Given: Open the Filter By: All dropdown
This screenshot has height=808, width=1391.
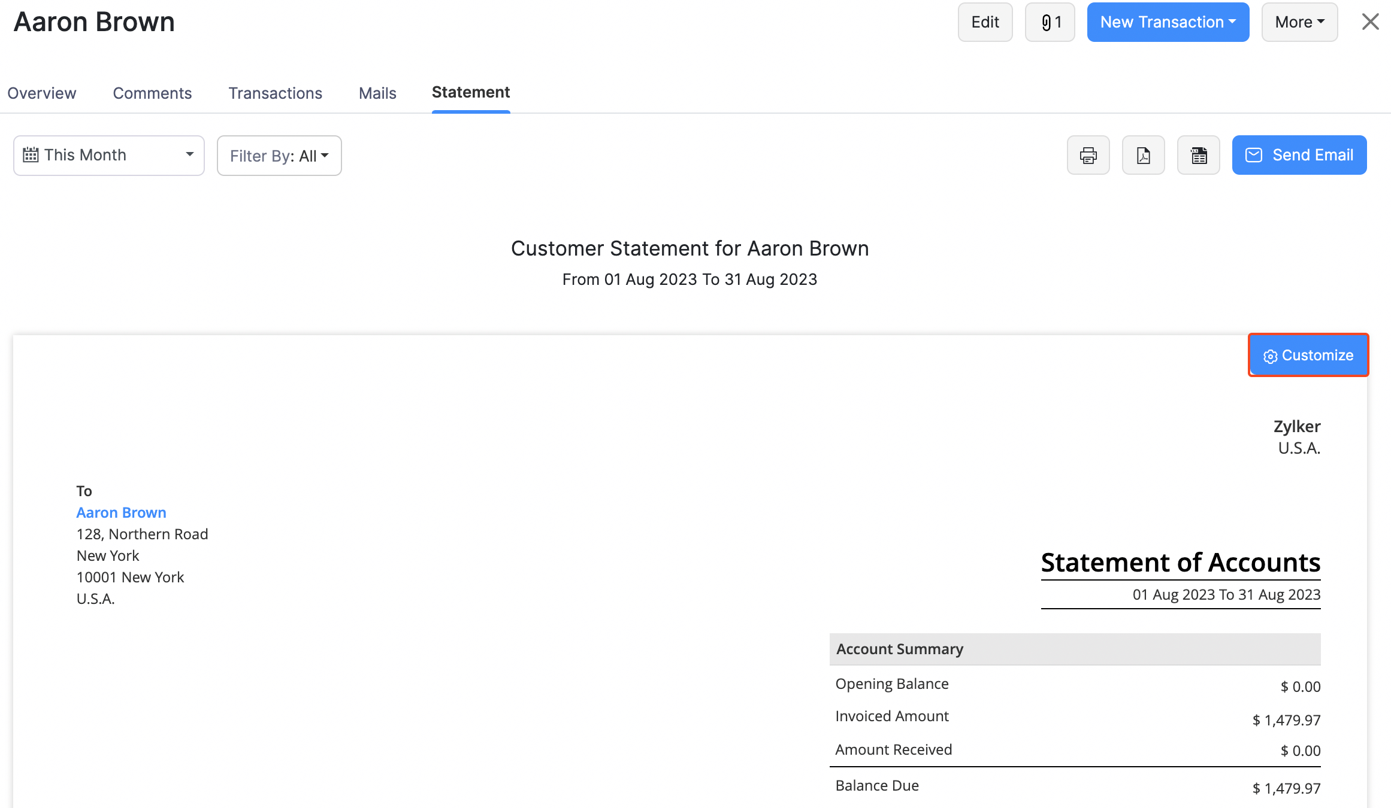Looking at the screenshot, I should coord(279,155).
